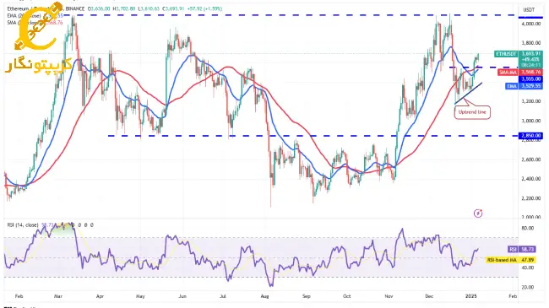Click the 20.00 RSI scale label
Viewport: 549px width, 308px height.
click(528, 288)
